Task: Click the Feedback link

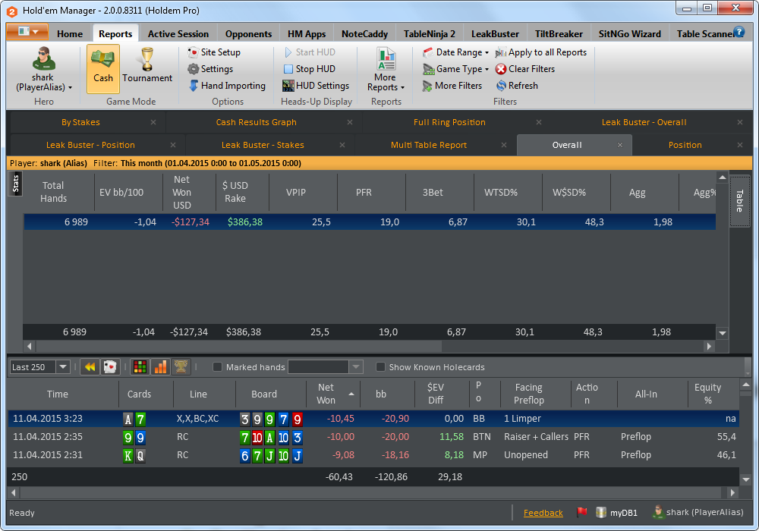Action: (543, 513)
